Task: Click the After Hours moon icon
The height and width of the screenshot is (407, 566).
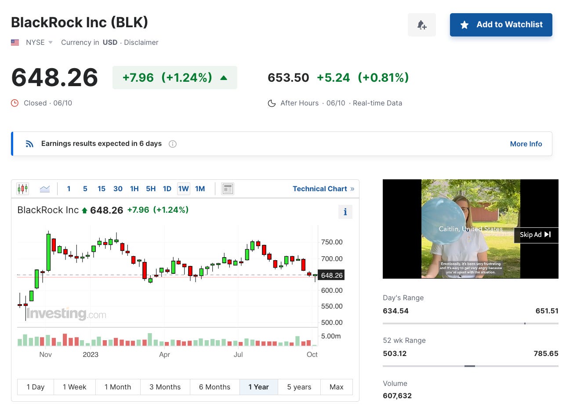Action: [272, 103]
